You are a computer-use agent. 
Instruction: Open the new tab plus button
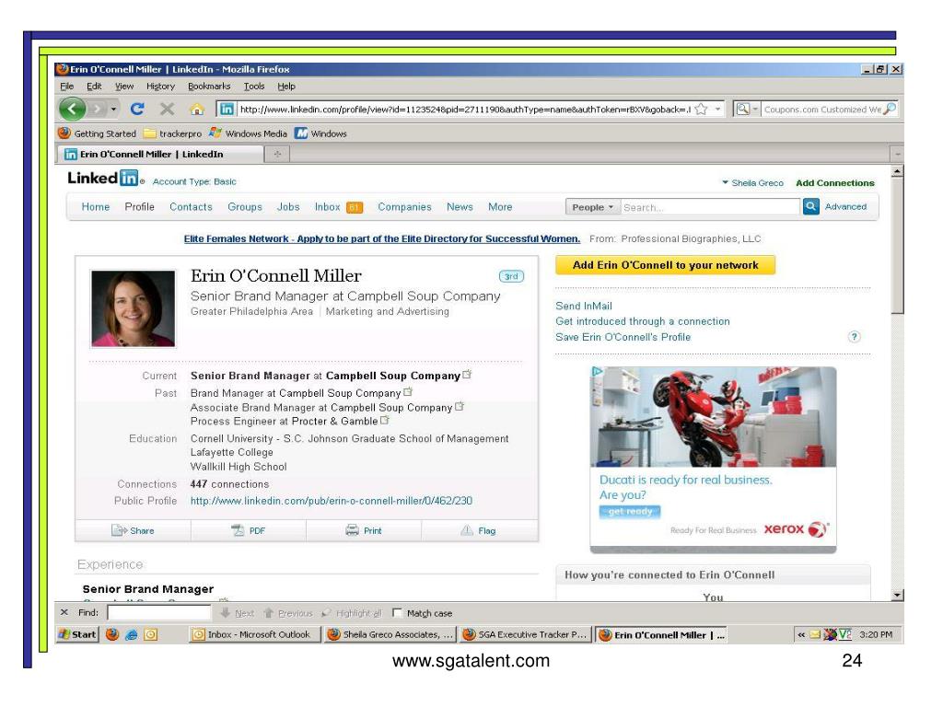277,155
